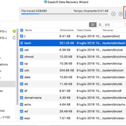Click the /system/bin/date path cell
126x126 pixels.
[113, 77]
